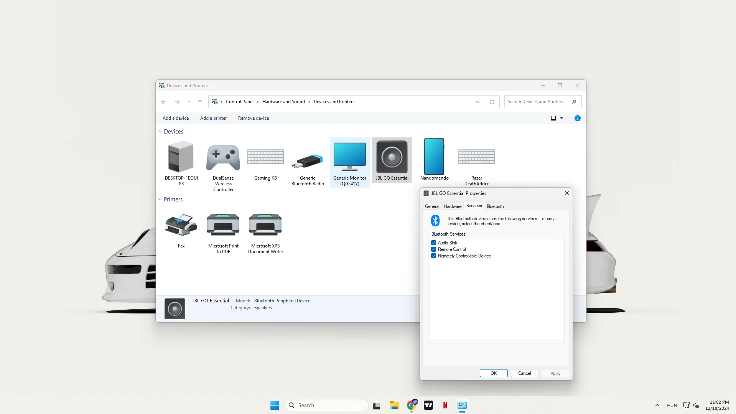Click the Control Panel taskbar icon
The width and height of the screenshot is (736, 414).
coord(462,405)
